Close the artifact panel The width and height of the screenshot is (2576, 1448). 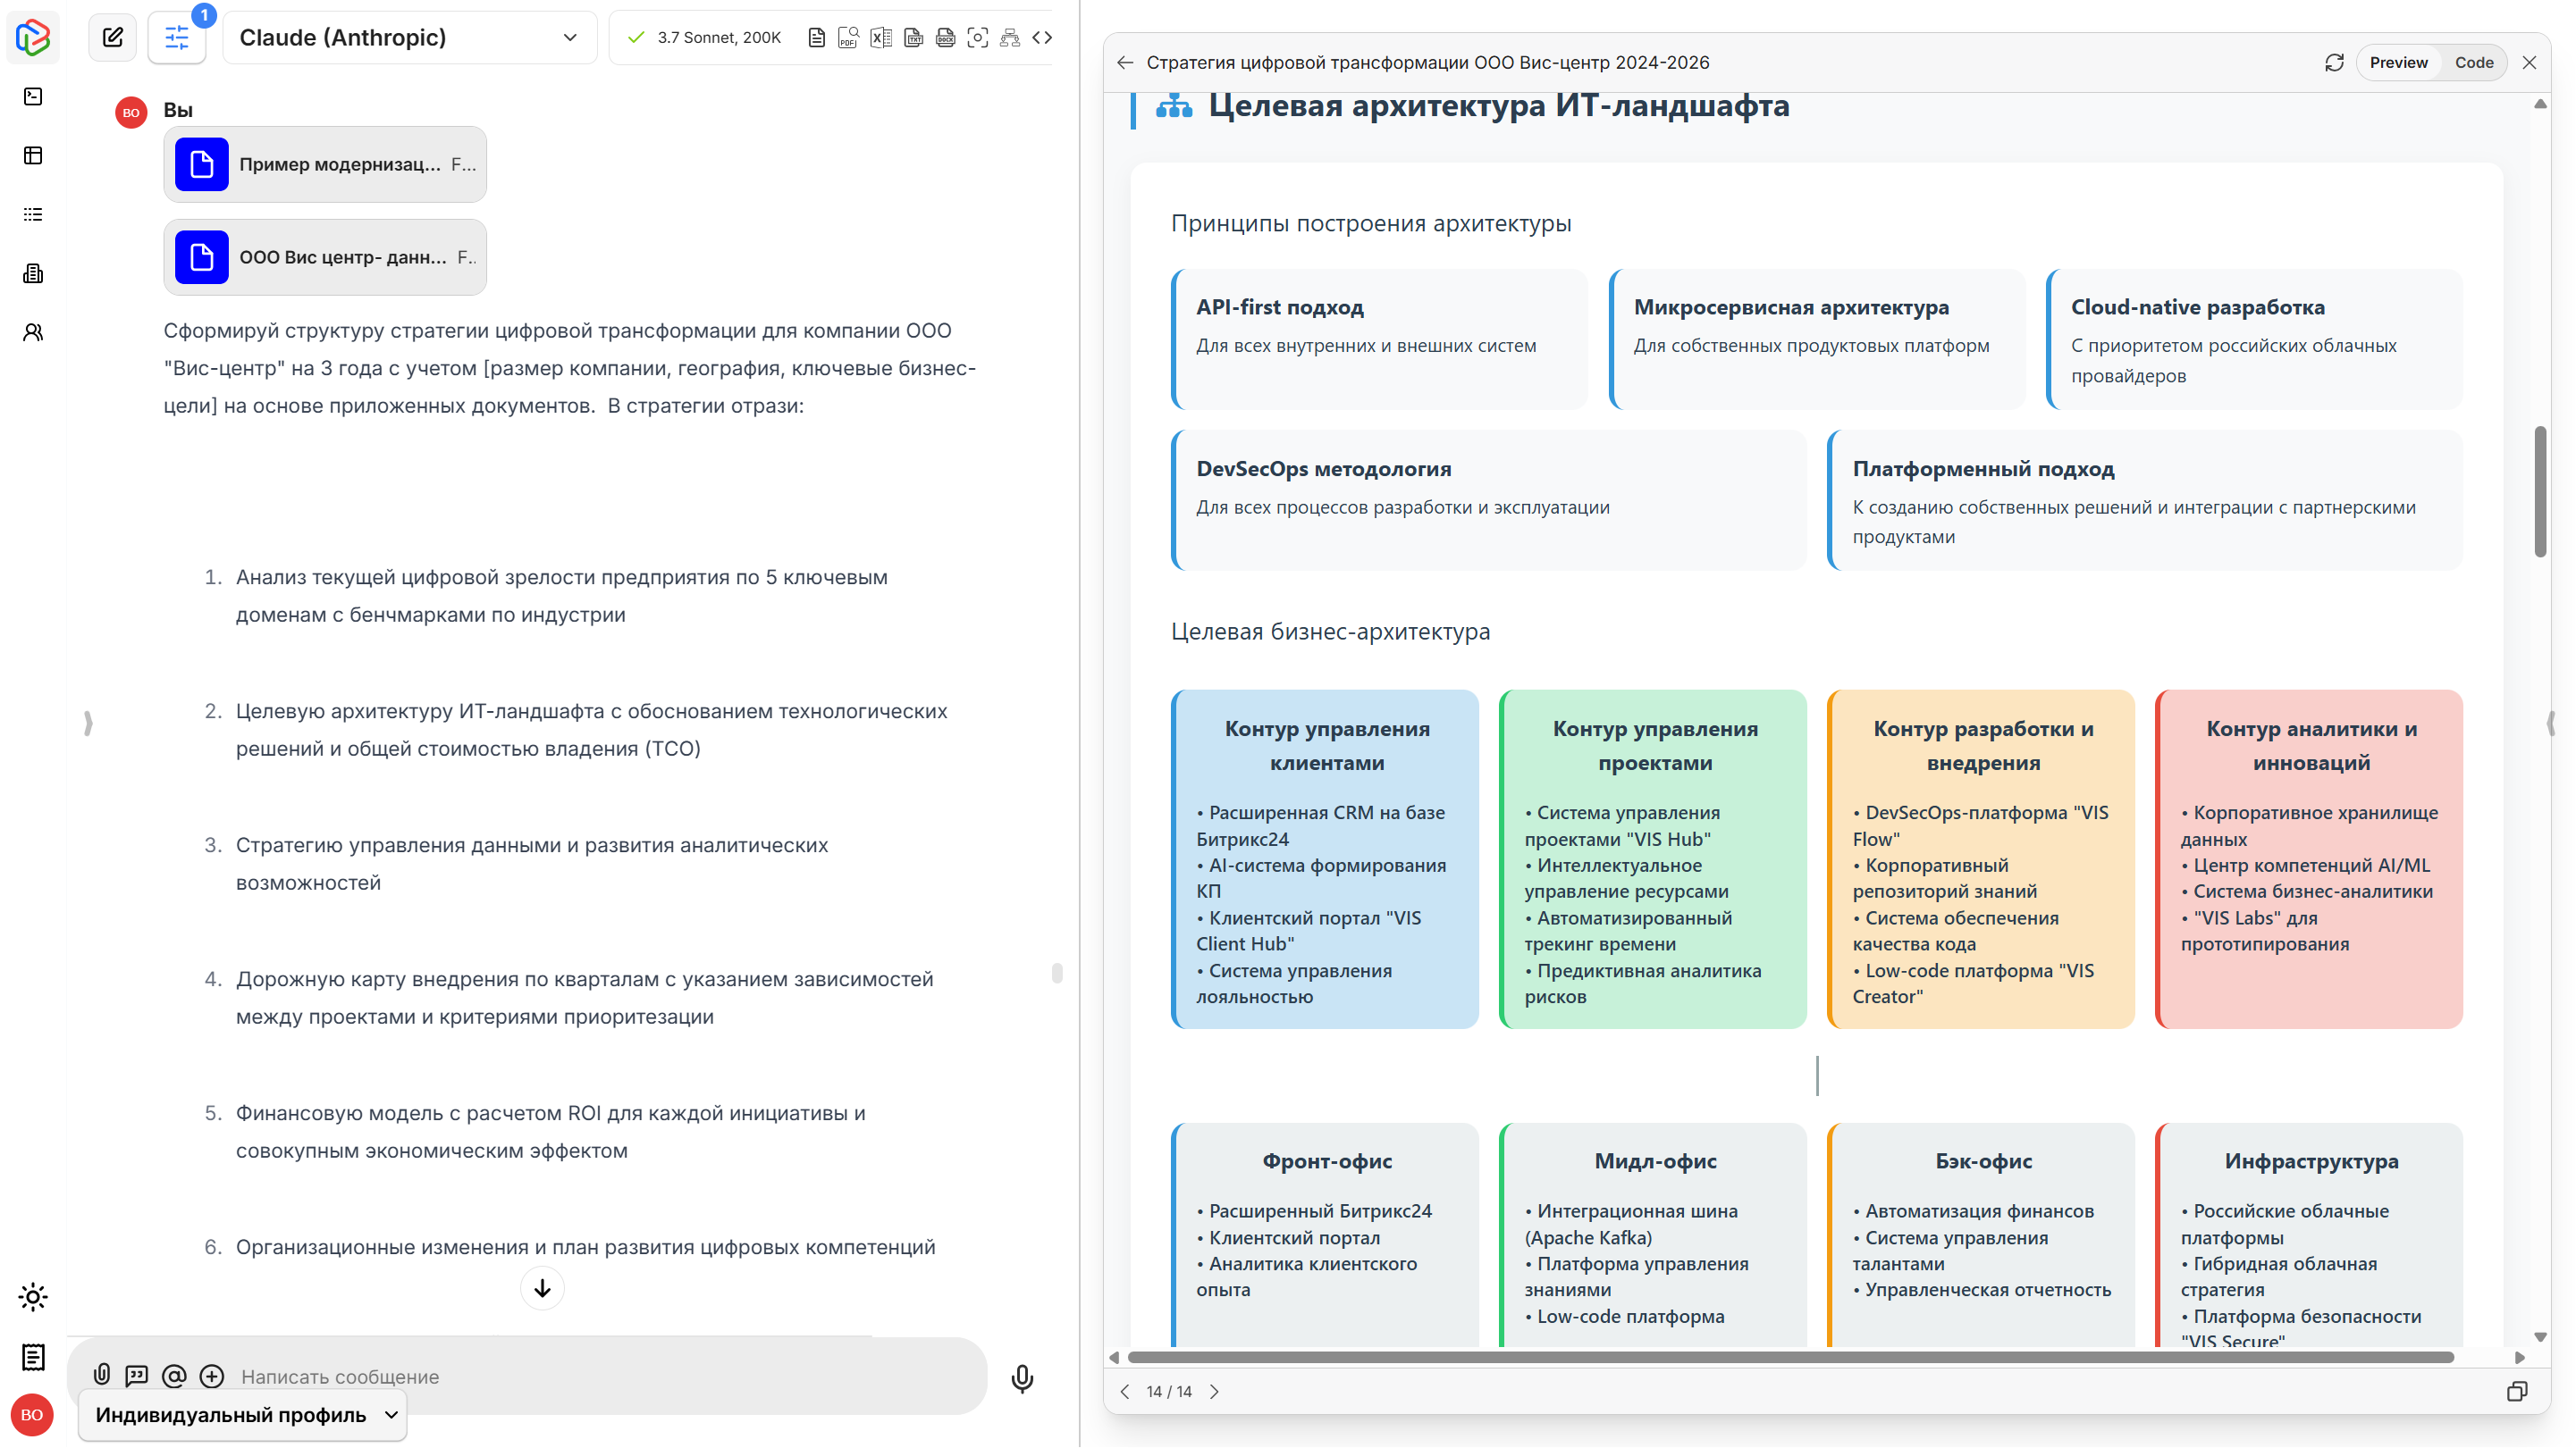click(x=2529, y=63)
